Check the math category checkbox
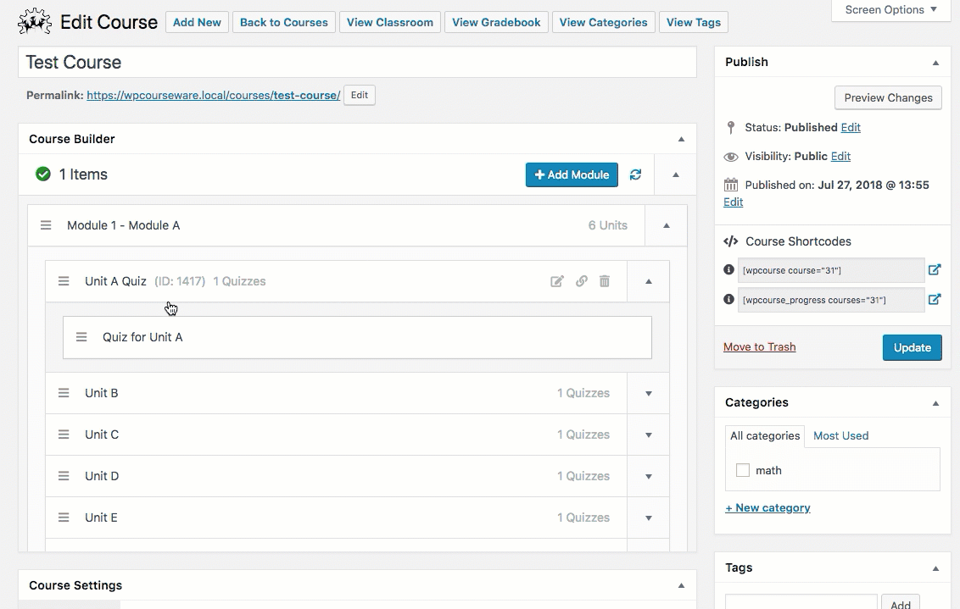 tap(743, 470)
